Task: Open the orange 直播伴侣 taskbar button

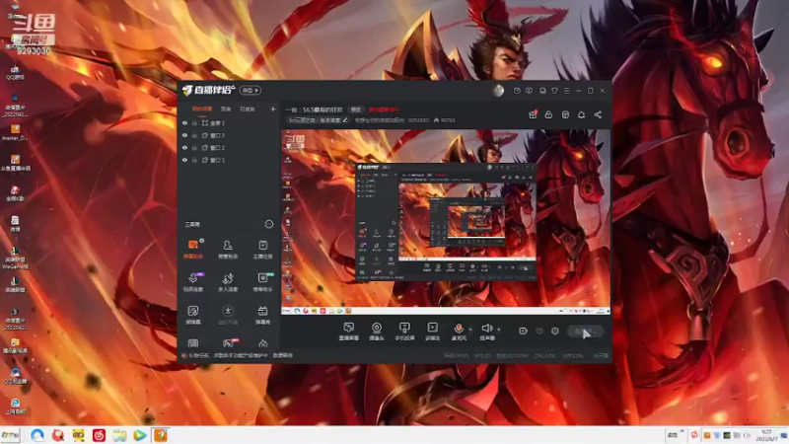Action: (160, 435)
